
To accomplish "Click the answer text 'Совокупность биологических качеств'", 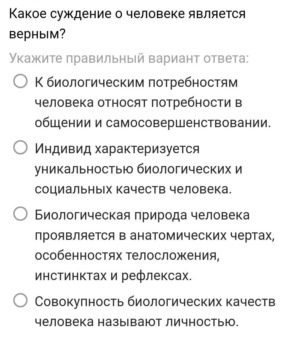I will (x=155, y=301).
